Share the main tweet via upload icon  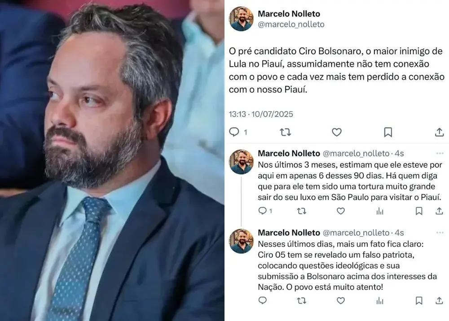pyautogui.click(x=439, y=132)
